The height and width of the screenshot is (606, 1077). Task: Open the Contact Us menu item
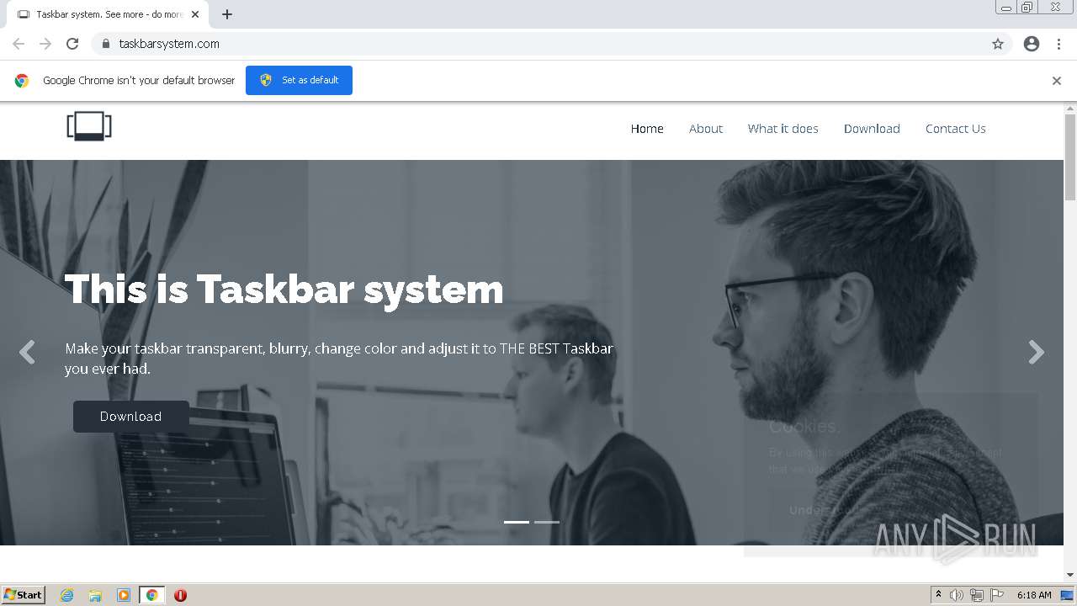(x=956, y=129)
